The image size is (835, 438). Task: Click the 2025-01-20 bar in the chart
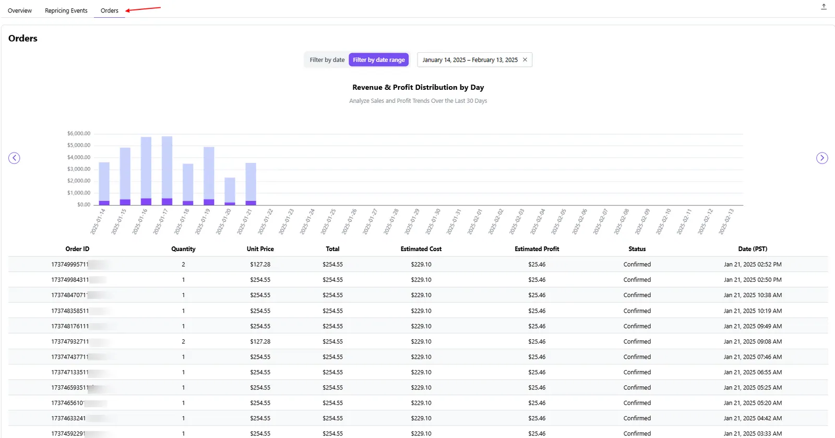coord(230,191)
